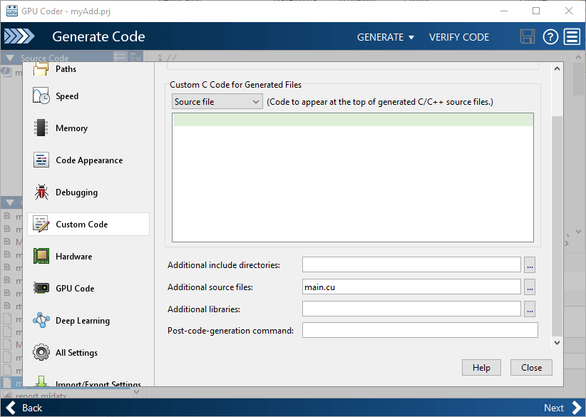586x417 pixels.
Task: Open the Paths settings category
Action: 68,69
